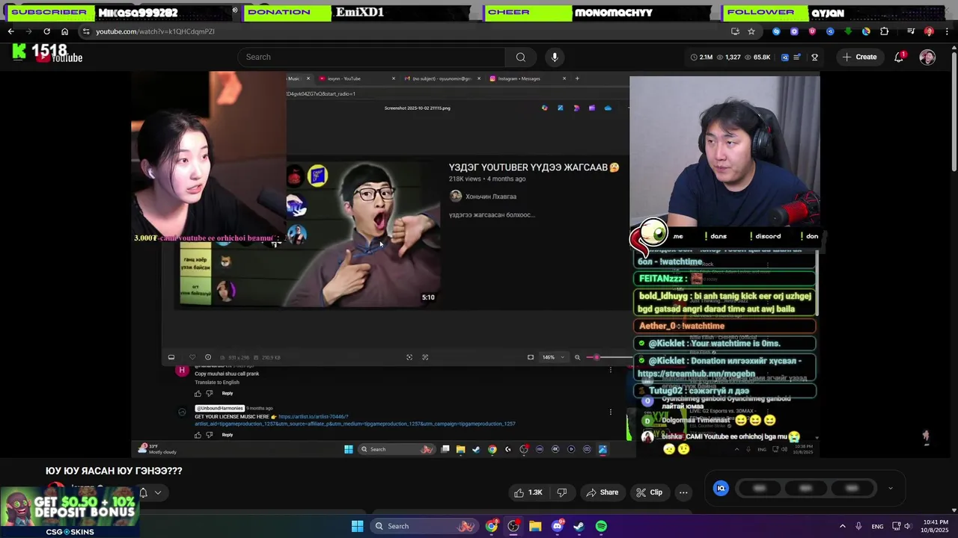
Task: Open the browser home page
Action: click(64, 31)
